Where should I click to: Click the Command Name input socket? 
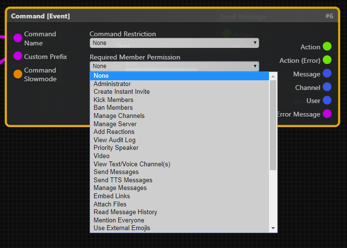click(18, 38)
